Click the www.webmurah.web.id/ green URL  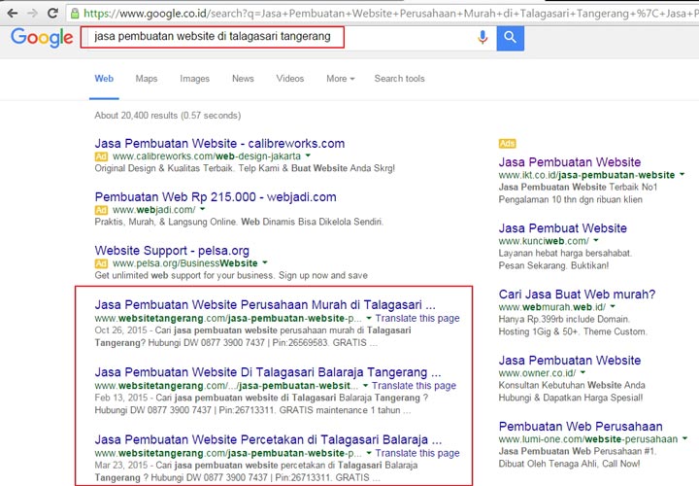[551, 307]
